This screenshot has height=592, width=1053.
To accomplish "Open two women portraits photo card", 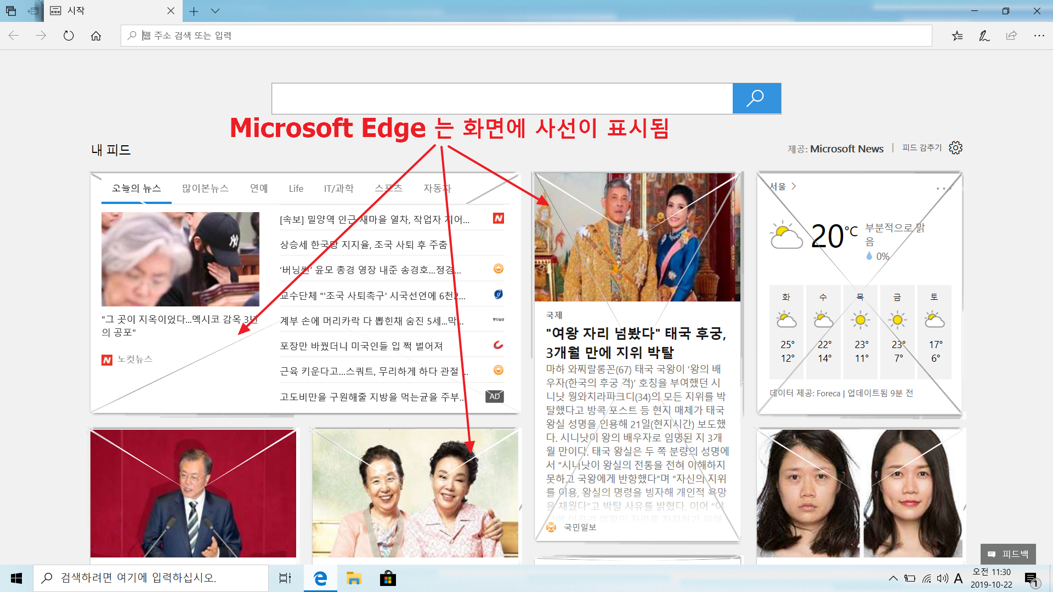I will 859,493.
